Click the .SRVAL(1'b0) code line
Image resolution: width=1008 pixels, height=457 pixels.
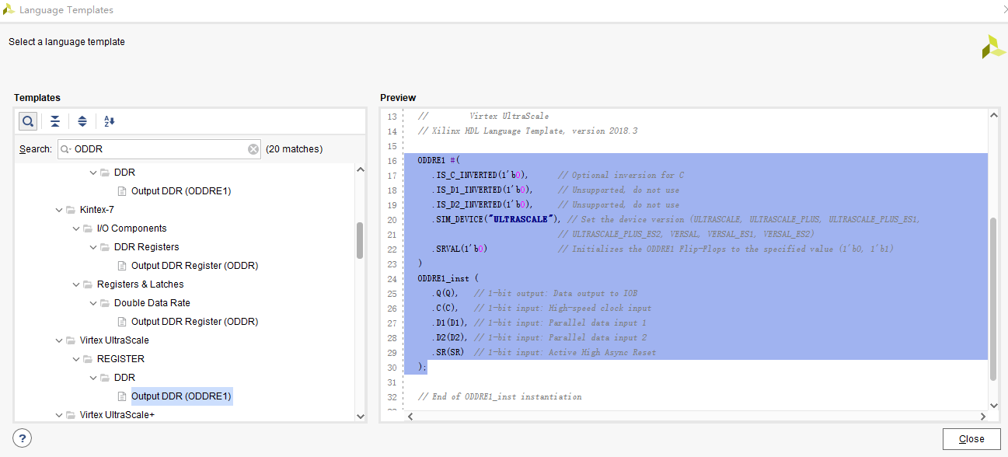click(x=461, y=249)
